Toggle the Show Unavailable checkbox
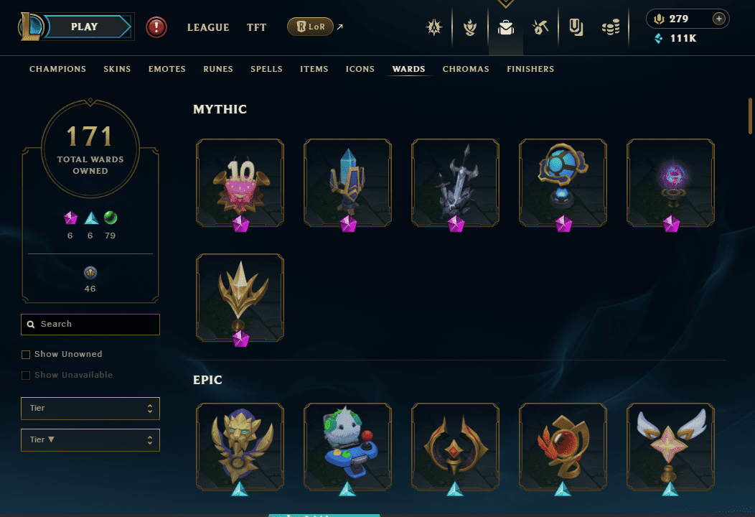This screenshot has height=517, width=755. [26, 376]
